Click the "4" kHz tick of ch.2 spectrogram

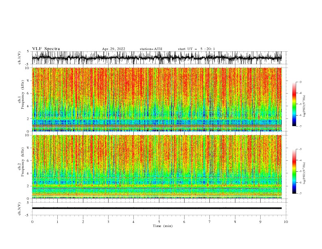pyautogui.click(x=28, y=173)
